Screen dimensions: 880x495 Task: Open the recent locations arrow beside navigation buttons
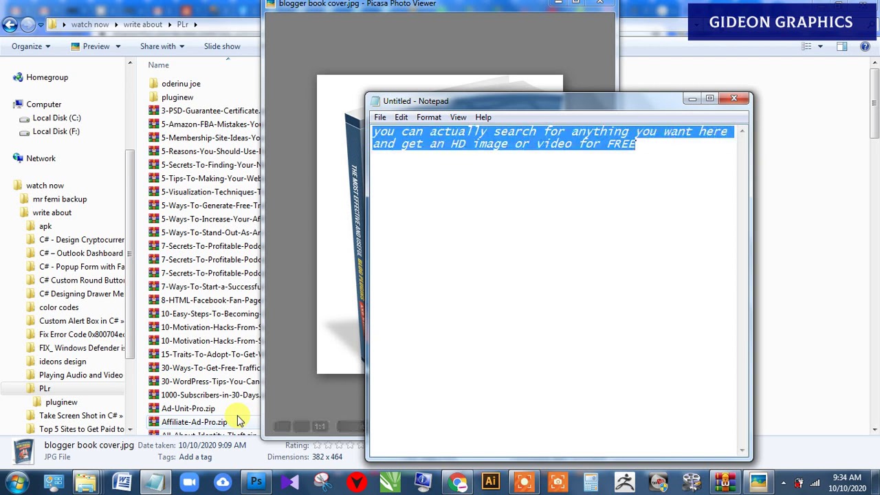coord(41,25)
